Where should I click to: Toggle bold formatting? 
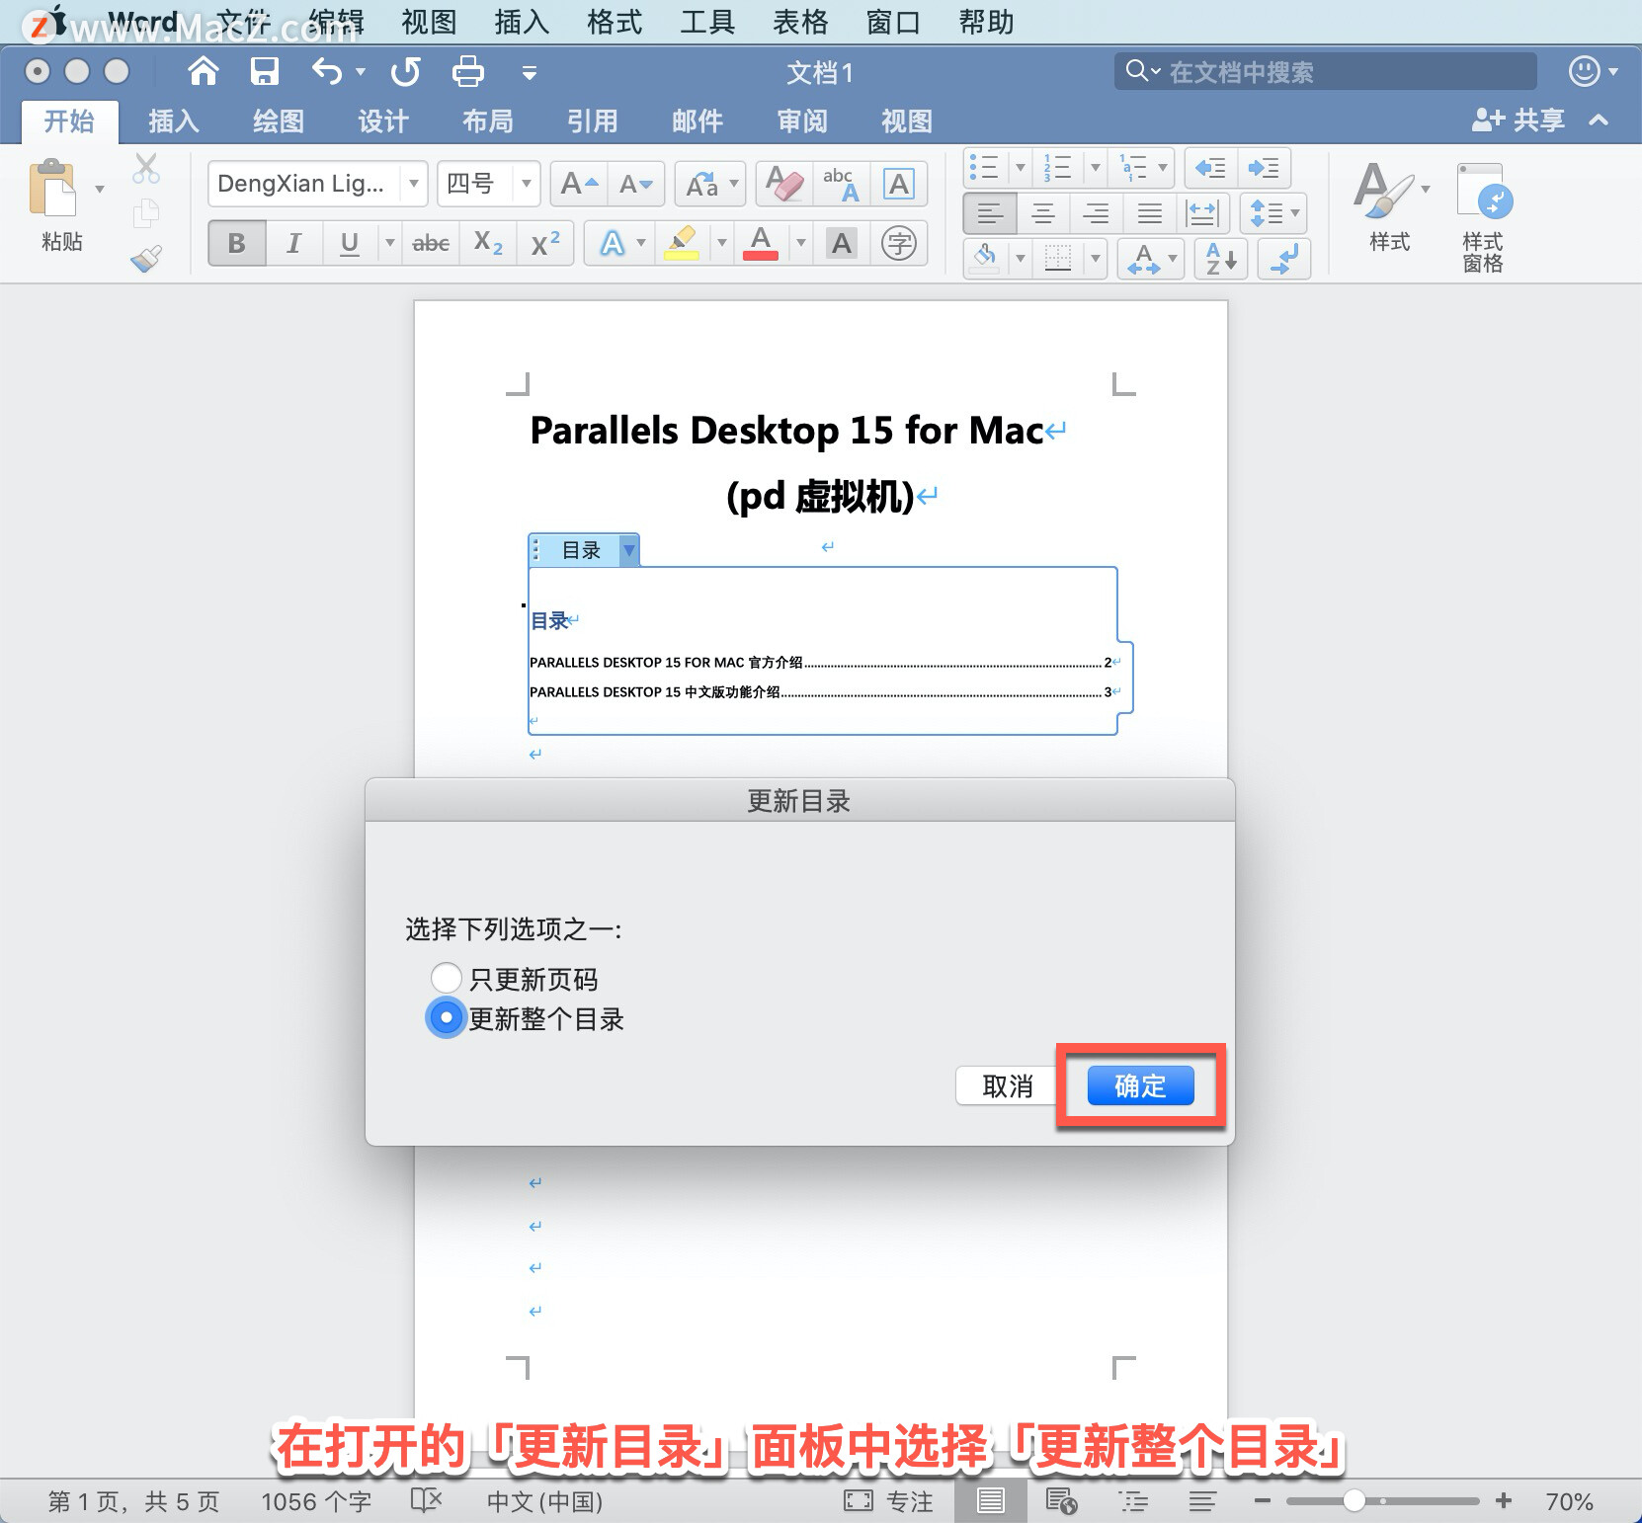tap(237, 243)
